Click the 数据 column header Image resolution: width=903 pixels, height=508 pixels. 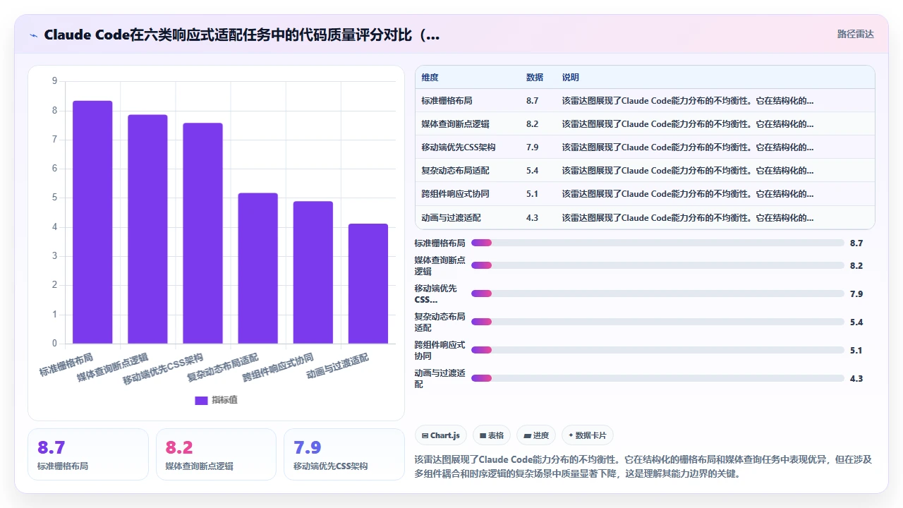(535, 78)
